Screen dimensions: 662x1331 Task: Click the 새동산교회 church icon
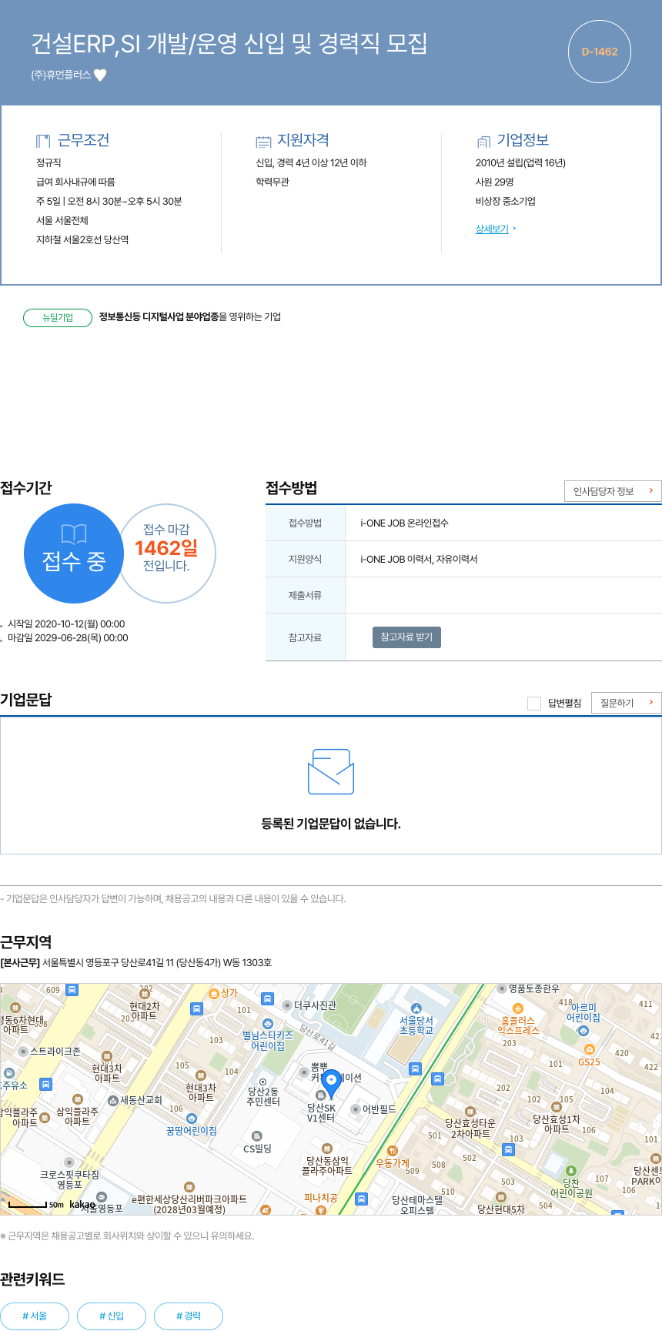pos(113,1100)
